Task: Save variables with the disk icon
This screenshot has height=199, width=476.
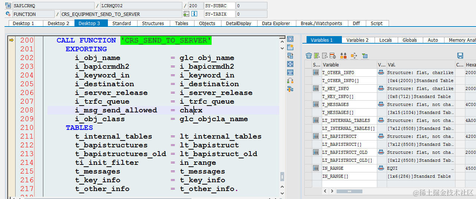Action: [x=460, y=56]
